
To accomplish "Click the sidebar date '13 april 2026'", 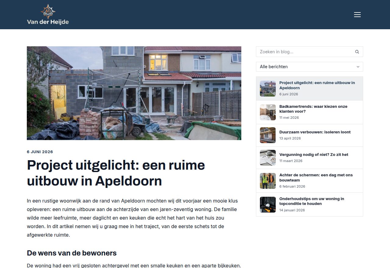I will click(290, 138).
